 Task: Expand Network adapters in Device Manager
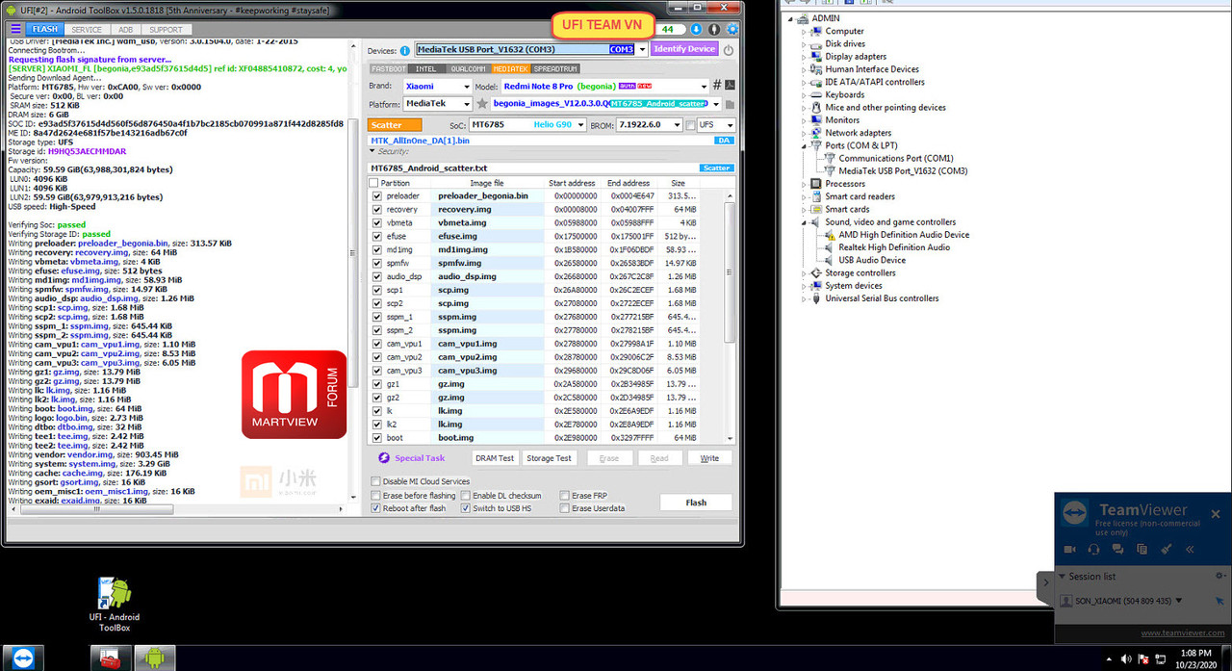click(805, 133)
